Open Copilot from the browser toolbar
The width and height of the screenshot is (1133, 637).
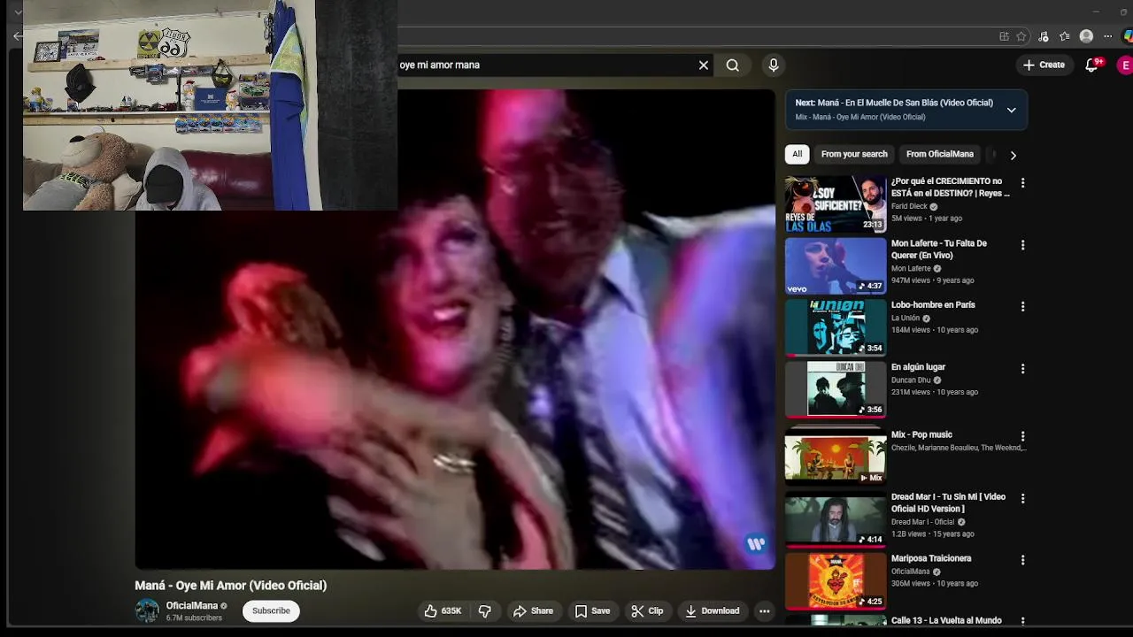click(x=1128, y=36)
